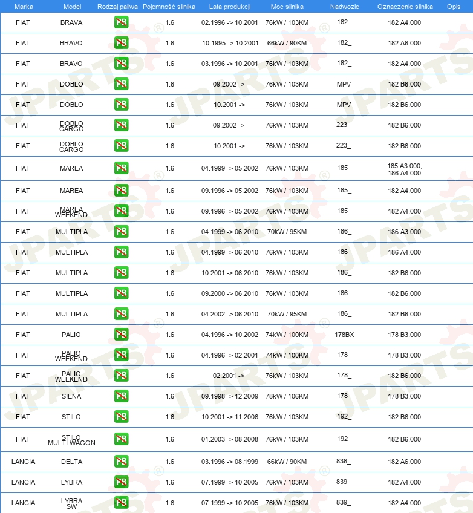Click the fuel icon in the MULTIPLA 04.2002 row

coord(122,314)
